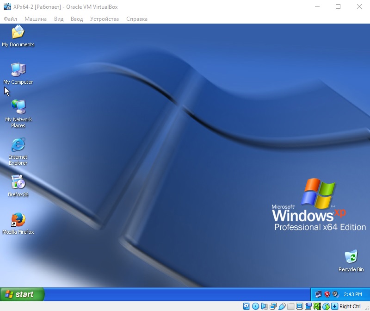Screen dimensions: 370x311
Task: Click the VirtualBox hard disk activity indicator
Action: 246,306
